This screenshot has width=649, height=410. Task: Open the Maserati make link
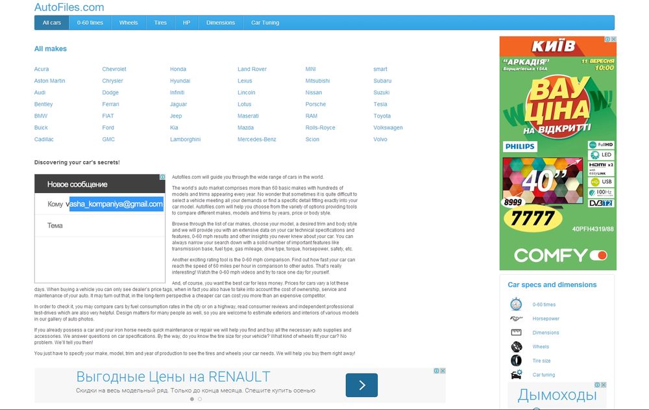pos(249,116)
